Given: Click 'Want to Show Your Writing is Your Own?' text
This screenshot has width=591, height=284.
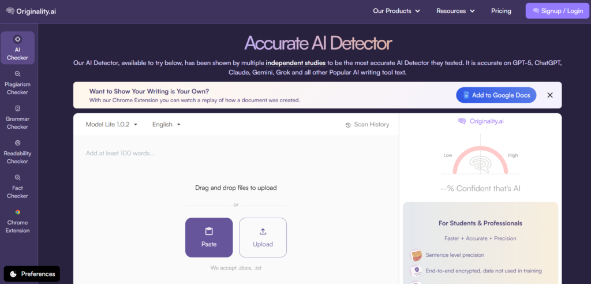Looking at the screenshot, I should (x=149, y=91).
